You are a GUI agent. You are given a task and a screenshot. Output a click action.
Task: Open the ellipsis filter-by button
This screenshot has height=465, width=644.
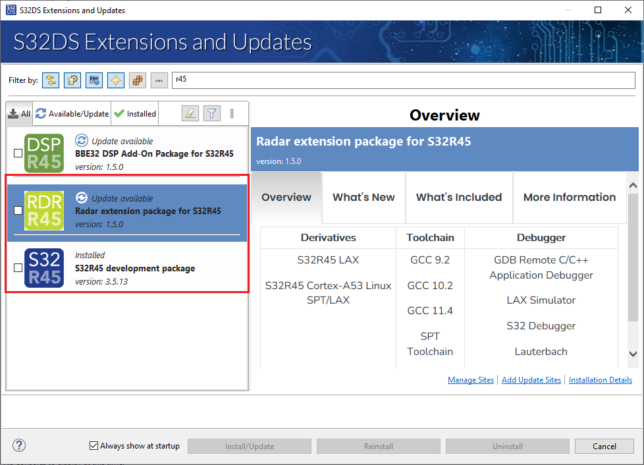pos(158,80)
